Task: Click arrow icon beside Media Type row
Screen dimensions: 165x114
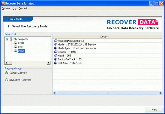Action: point(56,48)
